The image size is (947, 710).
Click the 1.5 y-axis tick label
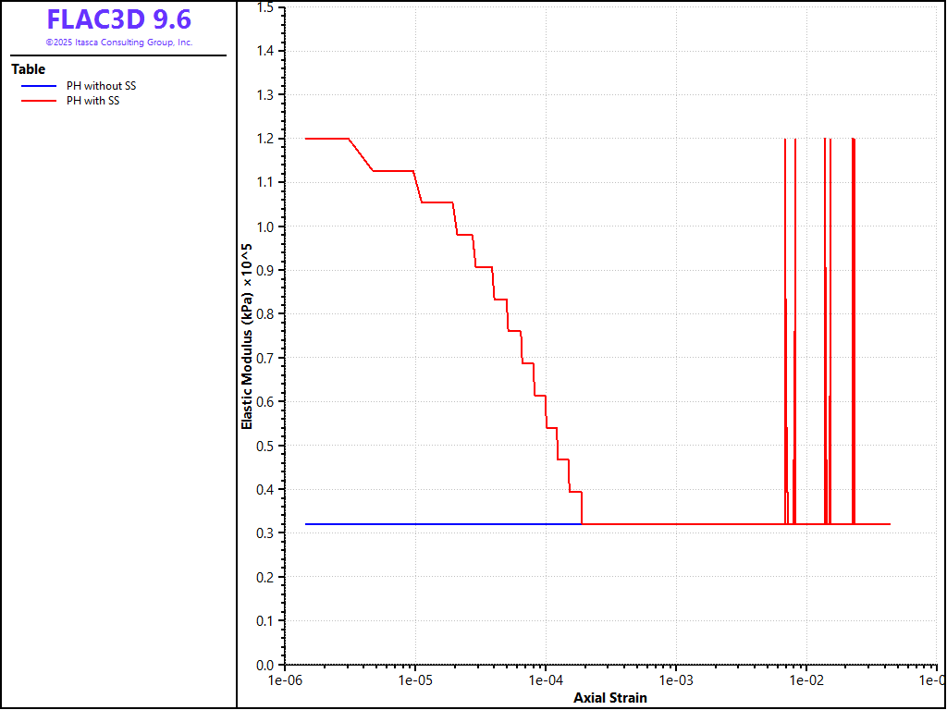pos(265,7)
